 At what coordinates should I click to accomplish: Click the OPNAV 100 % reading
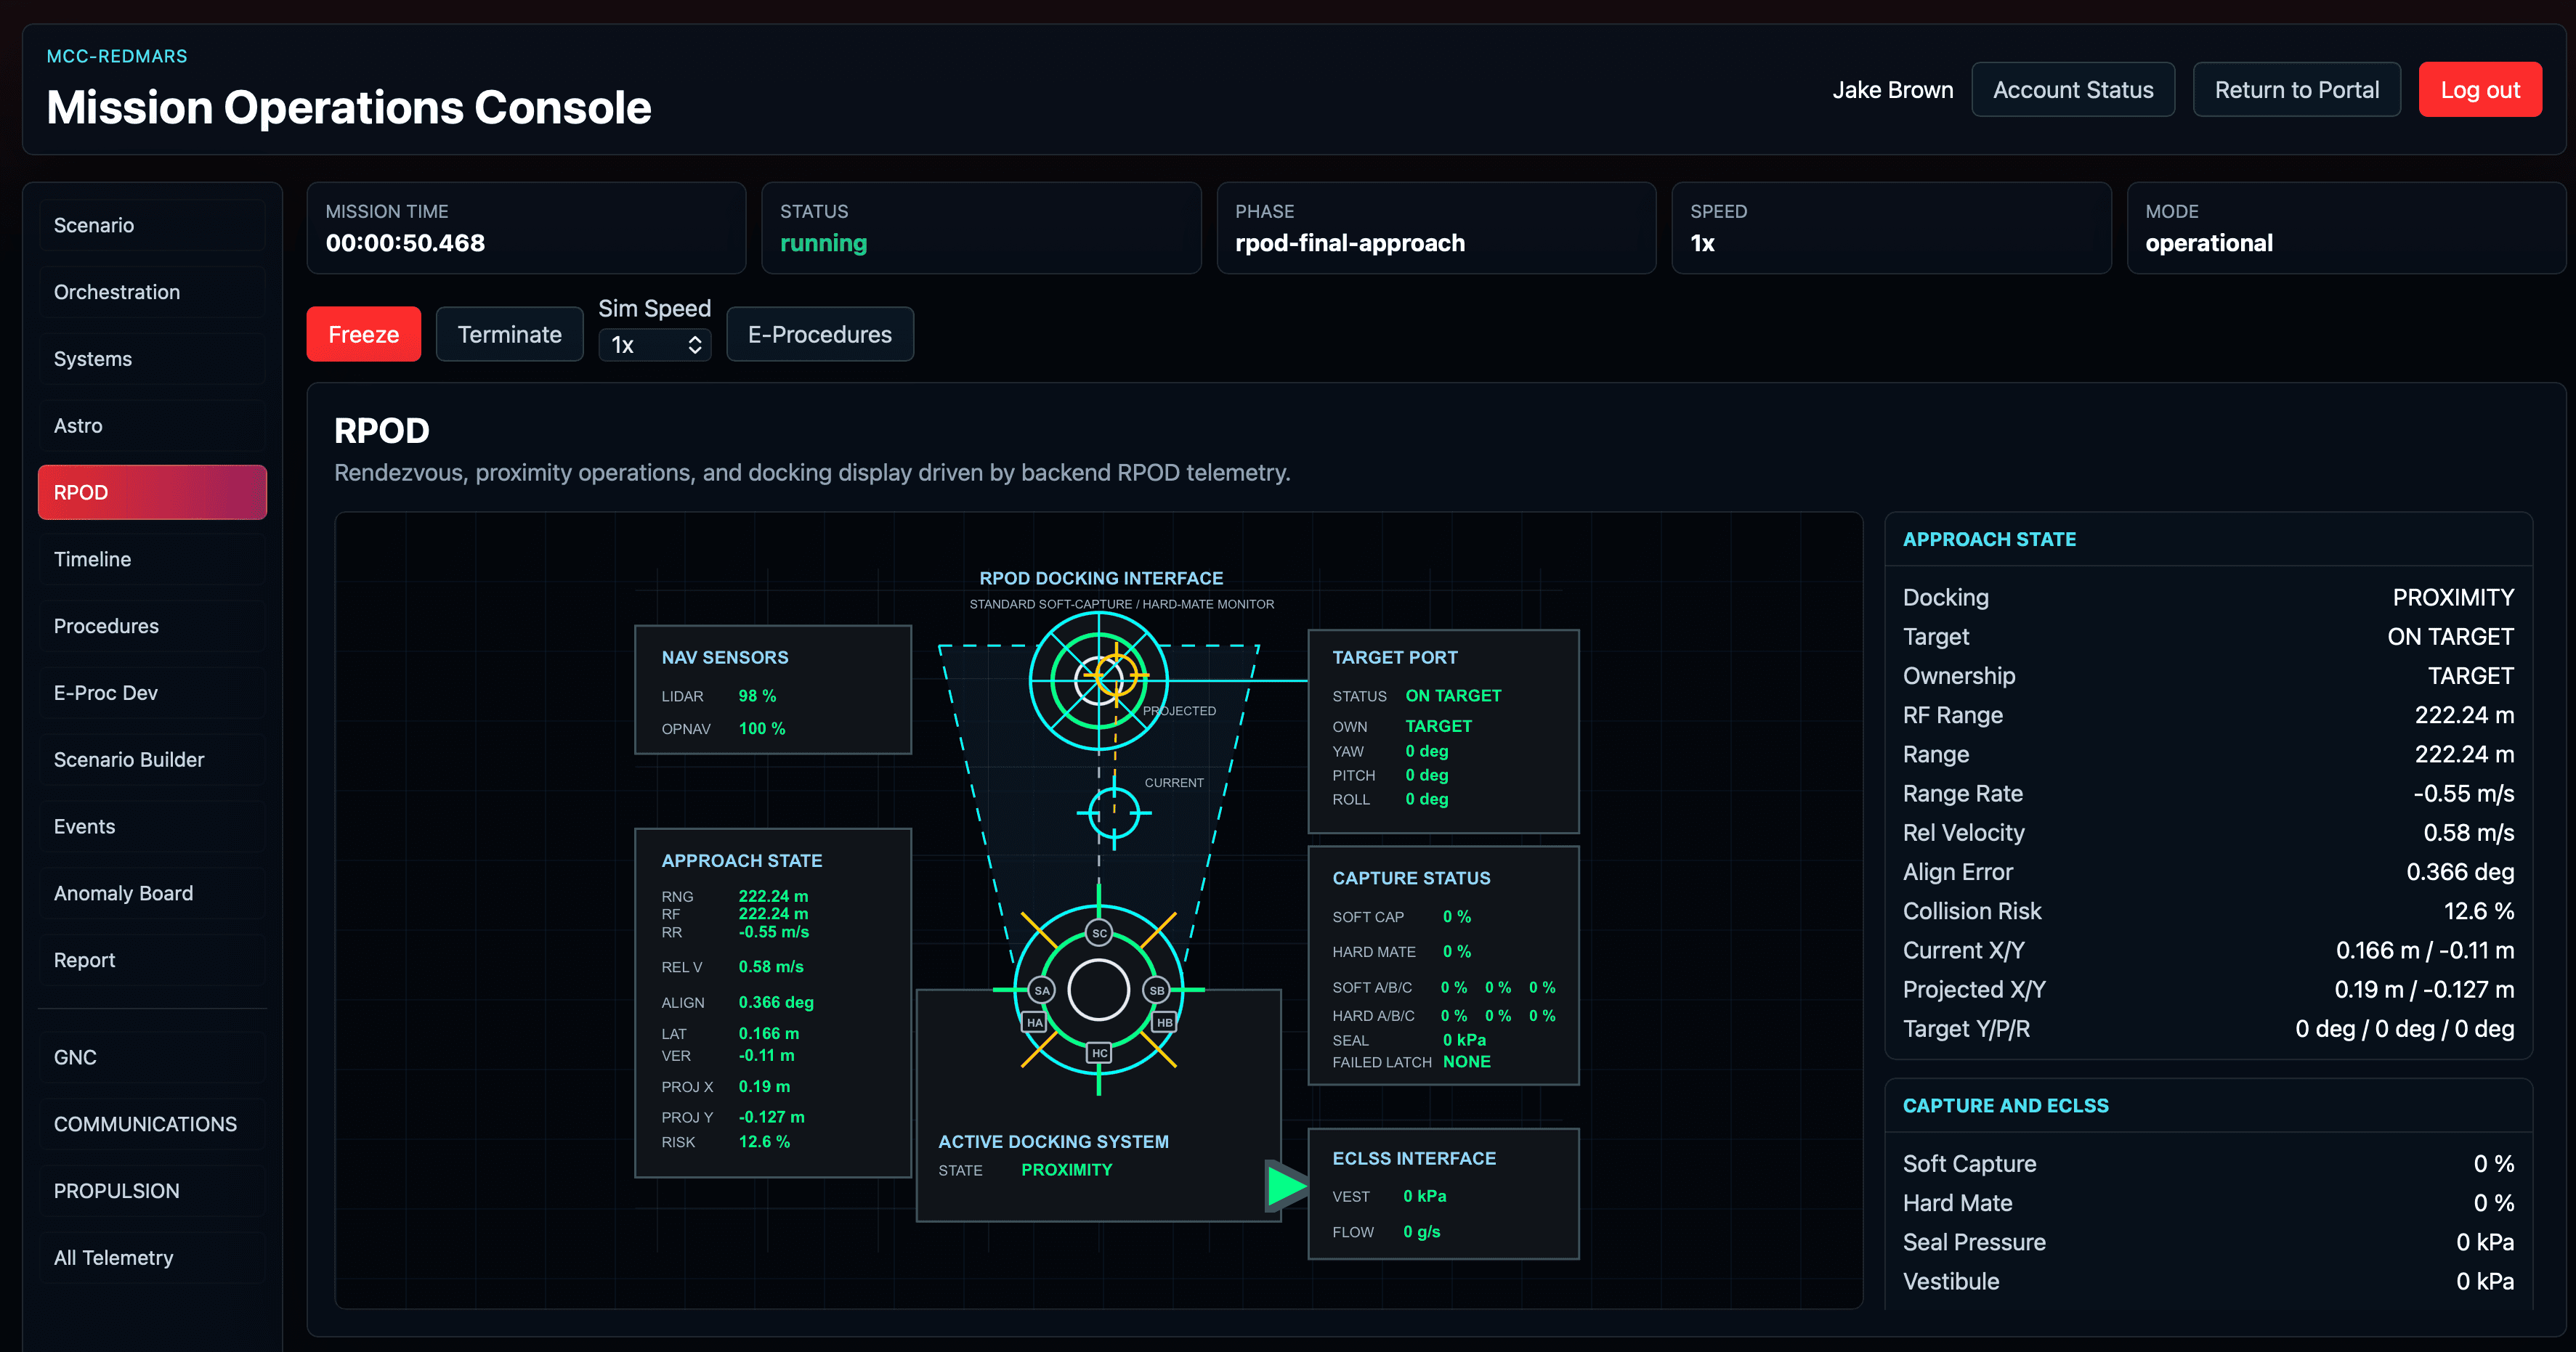(x=762, y=728)
